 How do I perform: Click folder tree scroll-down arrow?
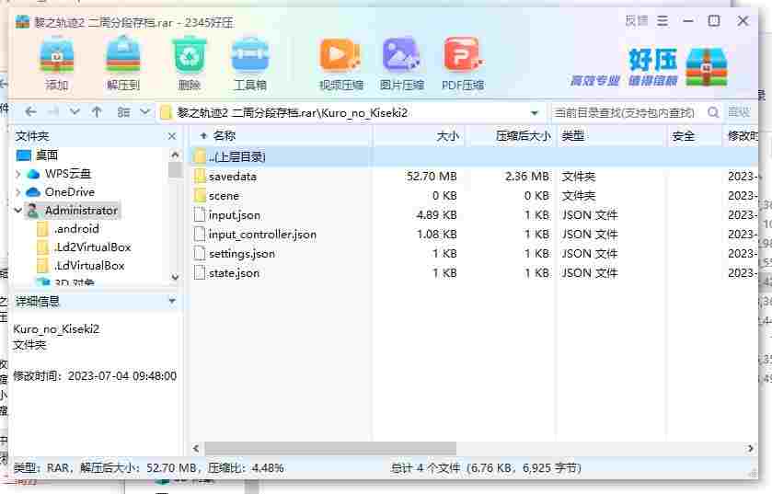click(x=175, y=278)
